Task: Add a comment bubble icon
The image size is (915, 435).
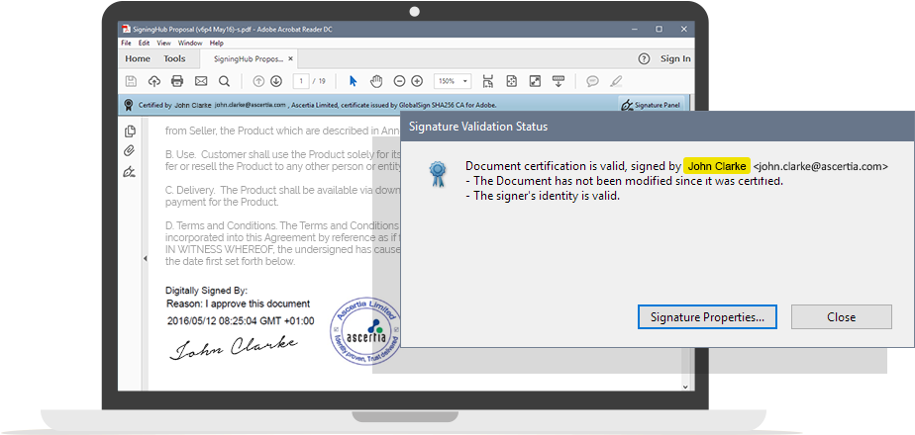Action: 592,81
